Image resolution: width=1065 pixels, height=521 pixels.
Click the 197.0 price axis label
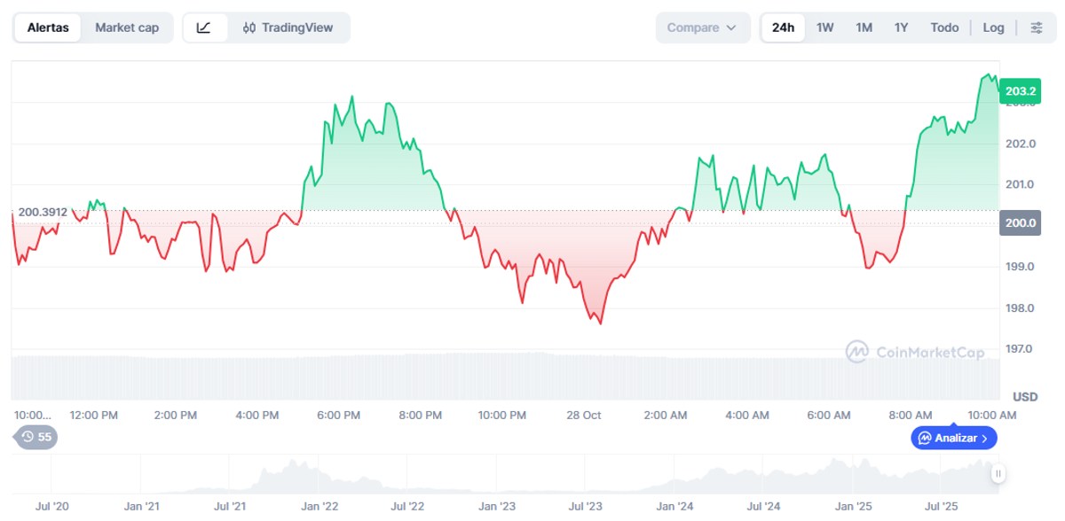coord(1020,349)
